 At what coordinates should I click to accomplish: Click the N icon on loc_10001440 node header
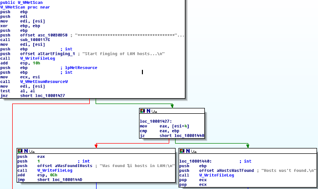coord(188,151)
